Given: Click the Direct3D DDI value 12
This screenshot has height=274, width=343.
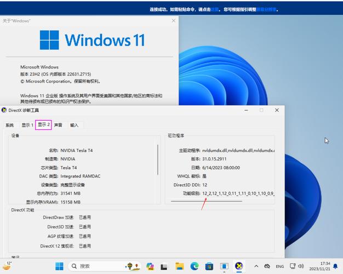Looking at the screenshot, I should tap(205, 185).
